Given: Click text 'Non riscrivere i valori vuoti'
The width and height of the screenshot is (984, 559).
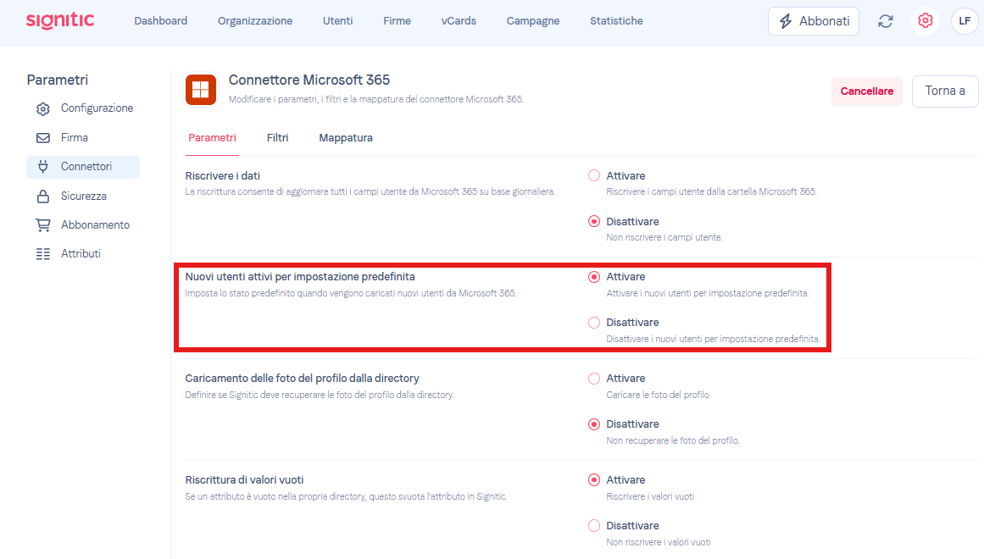Looking at the screenshot, I should (659, 543).
